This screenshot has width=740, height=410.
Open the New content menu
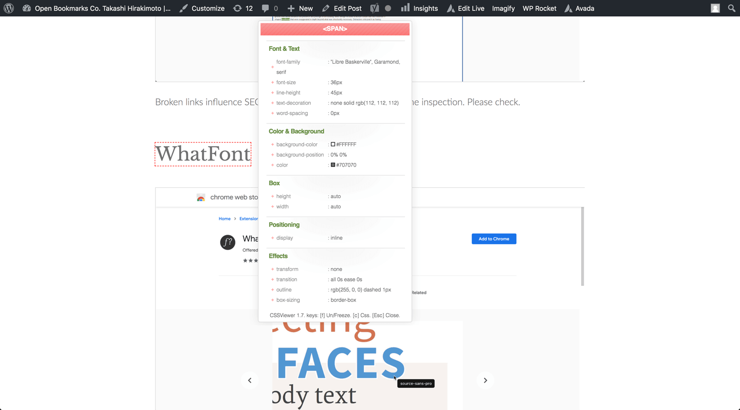(x=300, y=8)
